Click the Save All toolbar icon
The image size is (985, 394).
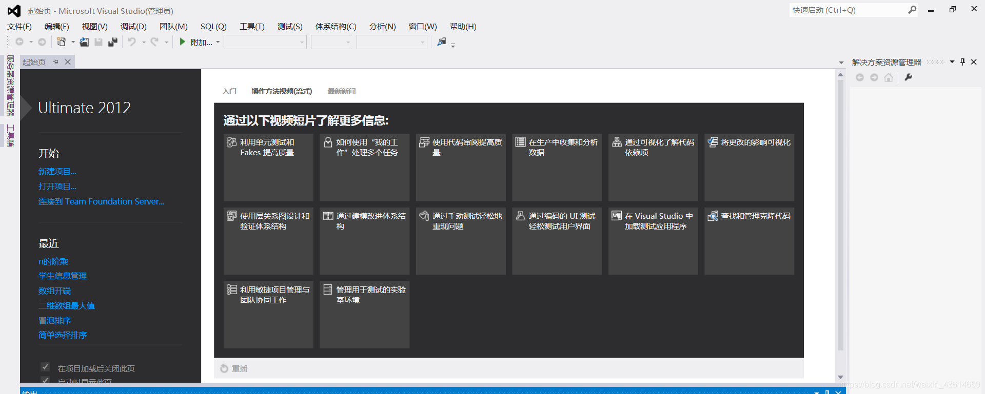click(x=113, y=42)
